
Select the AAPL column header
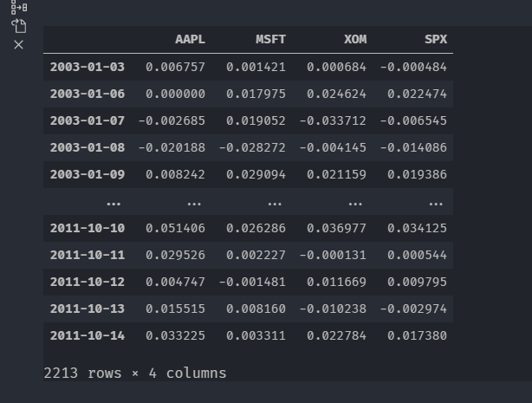[190, 39]
